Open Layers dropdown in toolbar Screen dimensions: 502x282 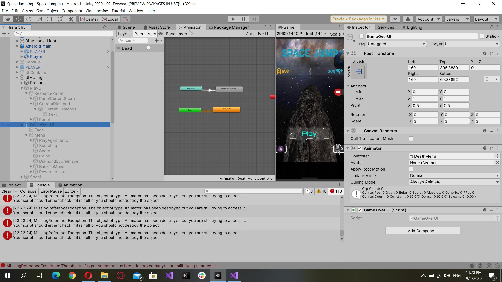[x=457, y=19]
